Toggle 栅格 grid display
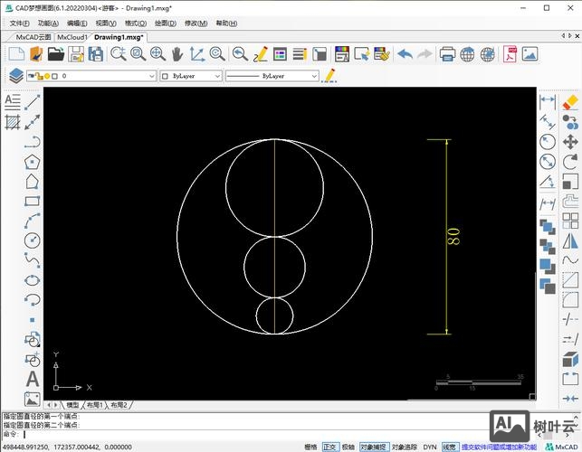Screen dimensions: 582x452 [310, 447]
